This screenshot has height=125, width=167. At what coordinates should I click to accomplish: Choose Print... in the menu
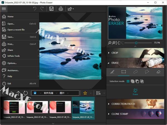tap(20, 44)
